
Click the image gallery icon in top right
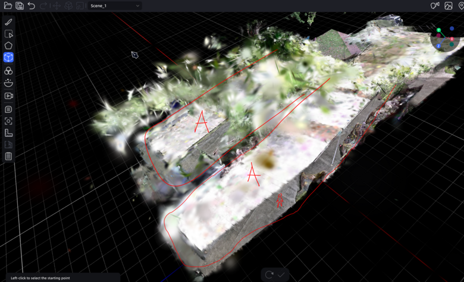pos(449,6)
